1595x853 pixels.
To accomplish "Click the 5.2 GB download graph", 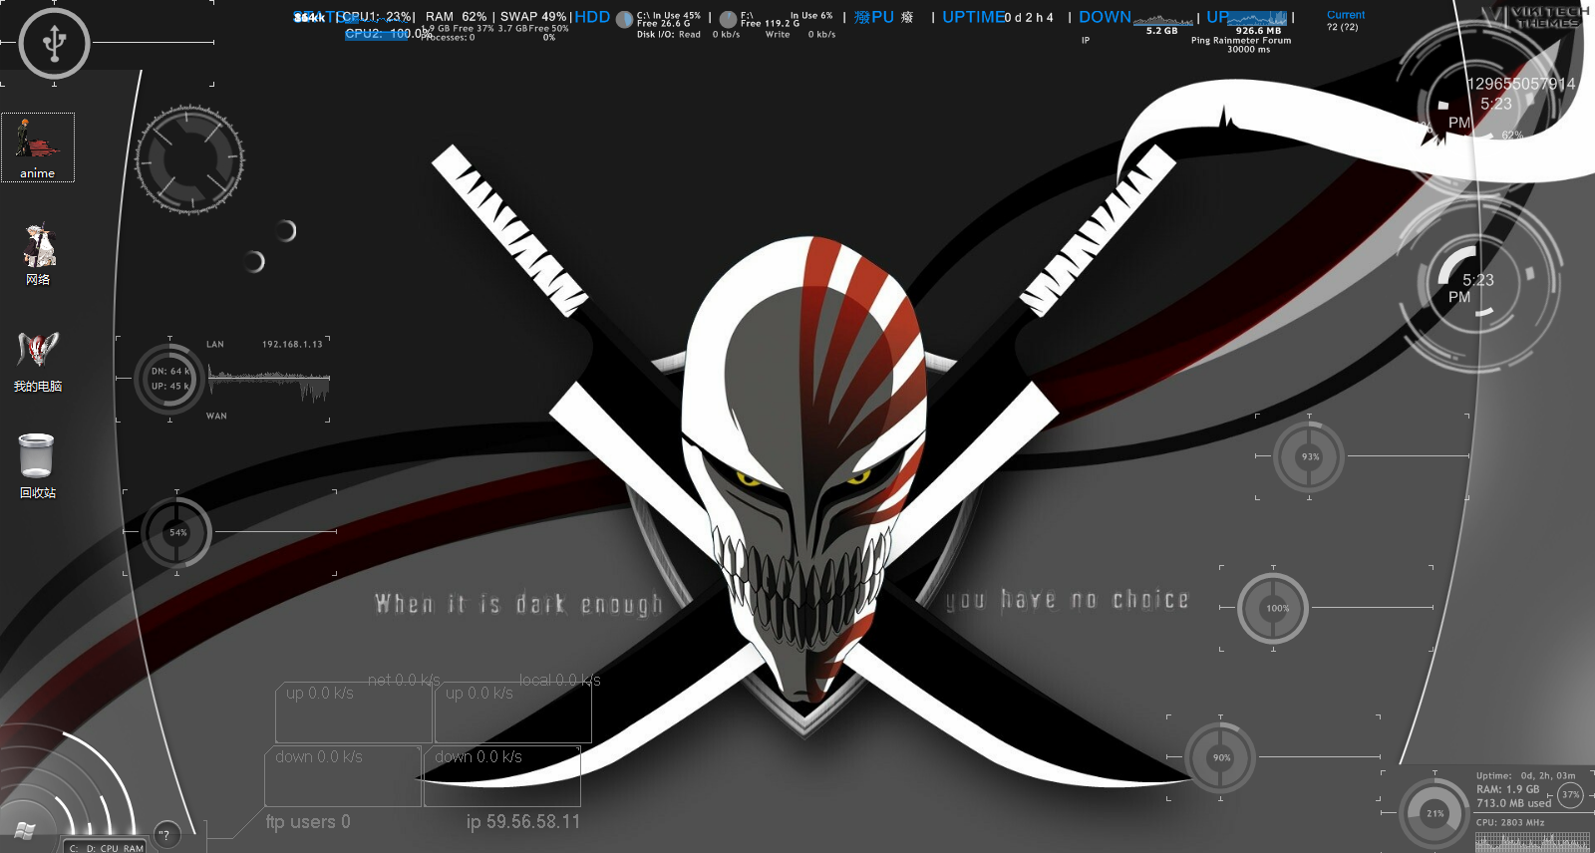I will [x=1162, y=21].
